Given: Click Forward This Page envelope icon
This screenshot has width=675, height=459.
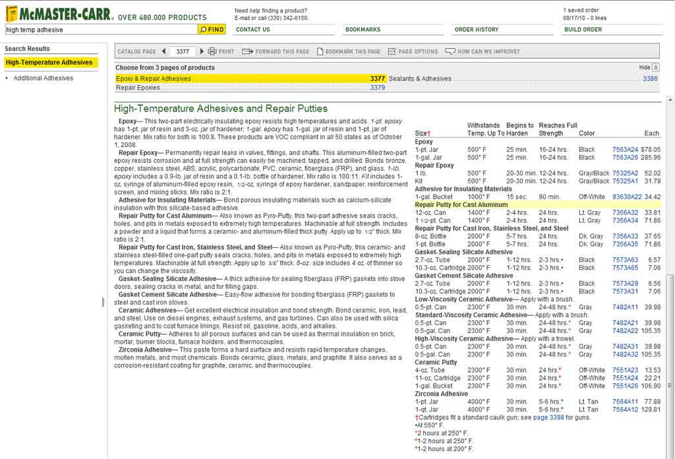Looking at the screenshot, I should point(247,51).
